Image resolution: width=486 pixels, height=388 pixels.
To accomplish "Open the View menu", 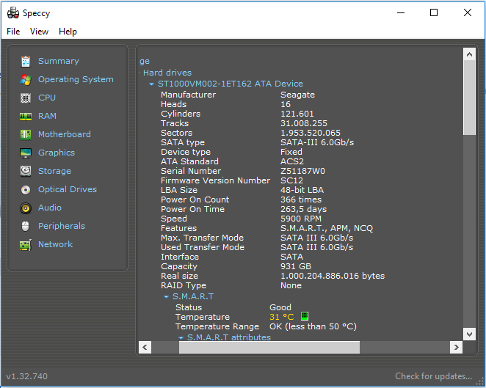I will click(39, 32).
